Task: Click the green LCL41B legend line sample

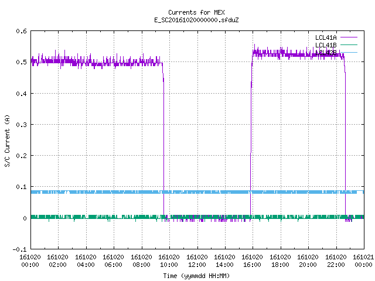Action: tap(349, 44)
